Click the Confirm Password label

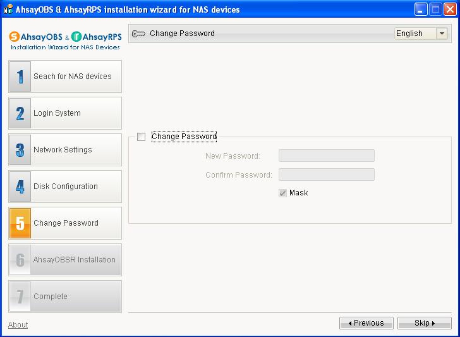point(239,175)
